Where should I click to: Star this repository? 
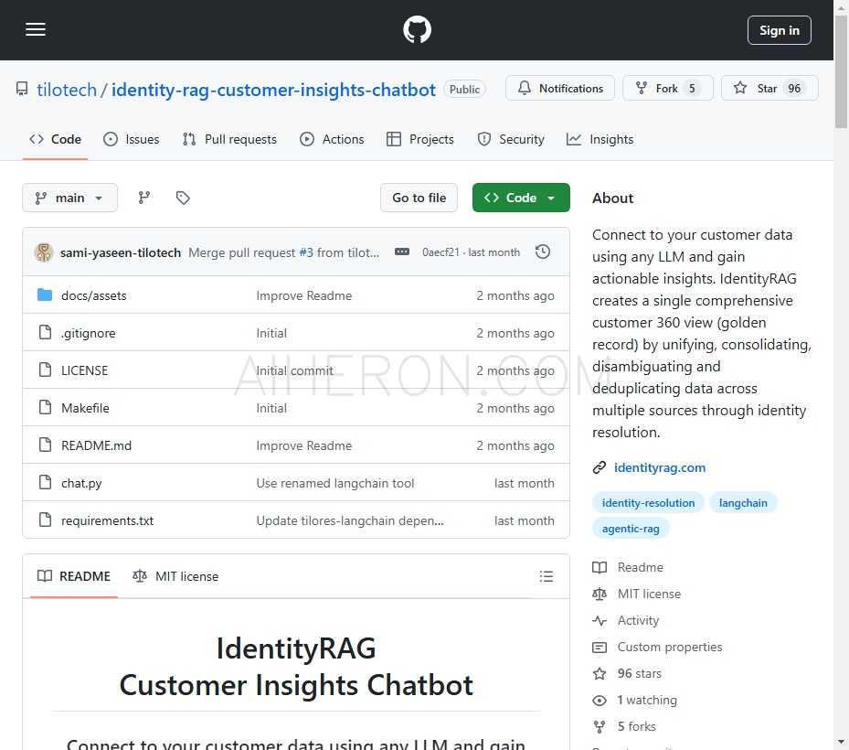click(769, 89)
